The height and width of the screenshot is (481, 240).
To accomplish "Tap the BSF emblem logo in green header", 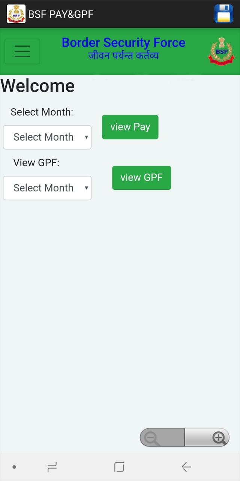I will (x=221, y=51).
